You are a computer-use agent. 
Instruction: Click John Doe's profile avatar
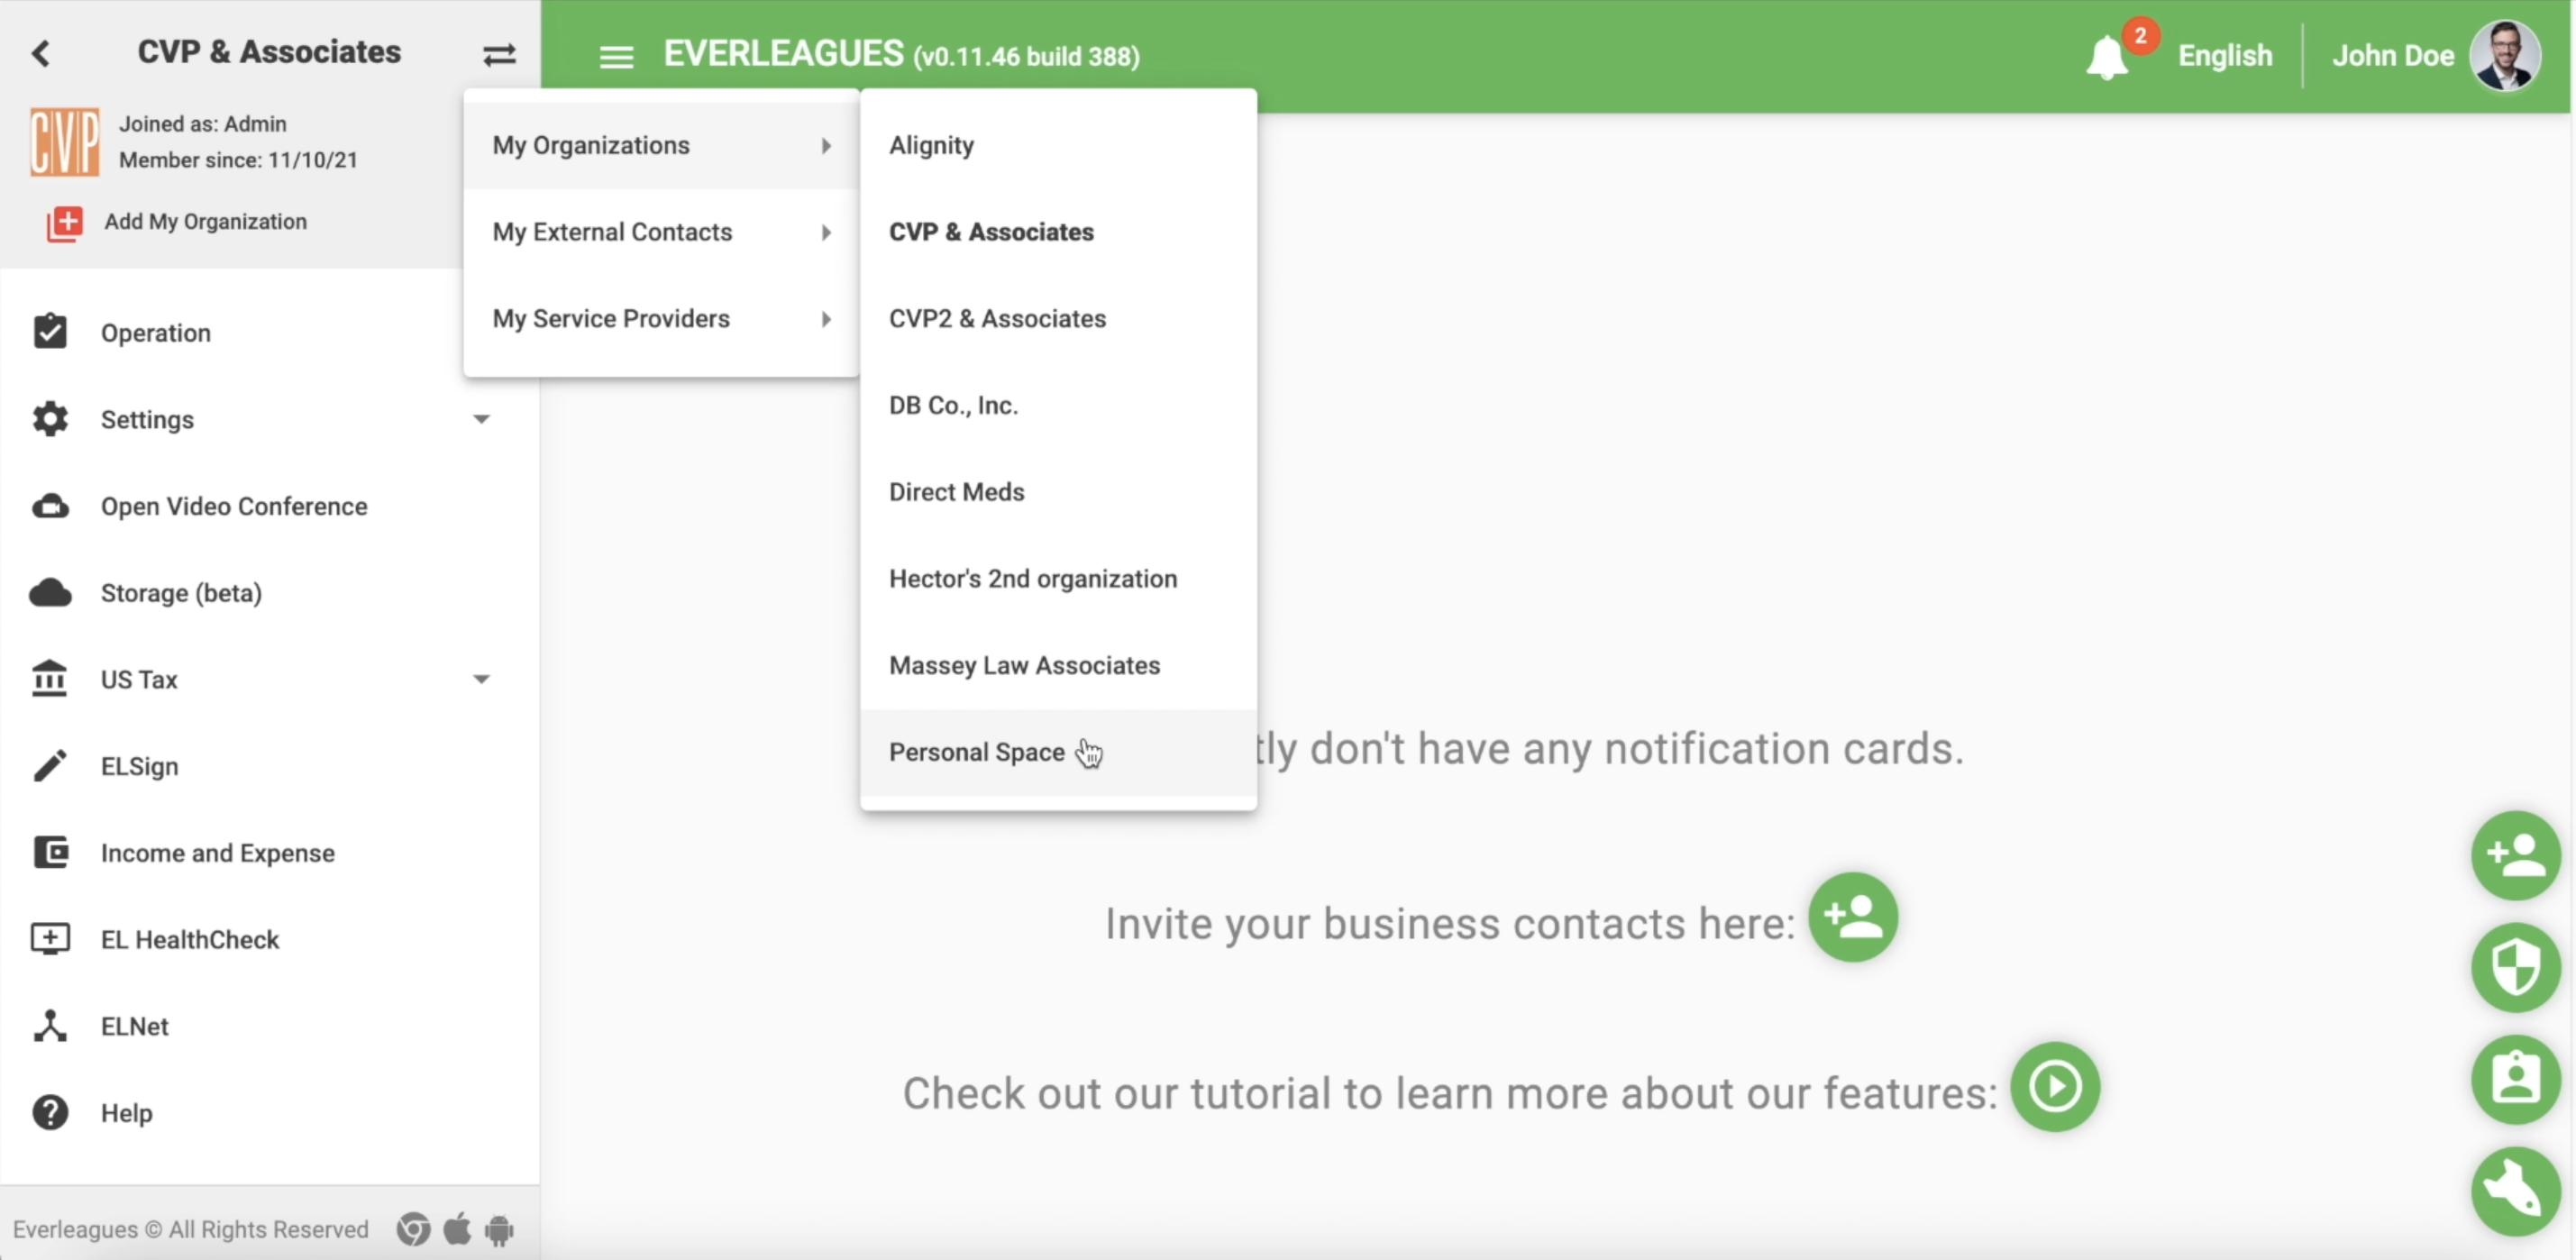pos(2506,55)
